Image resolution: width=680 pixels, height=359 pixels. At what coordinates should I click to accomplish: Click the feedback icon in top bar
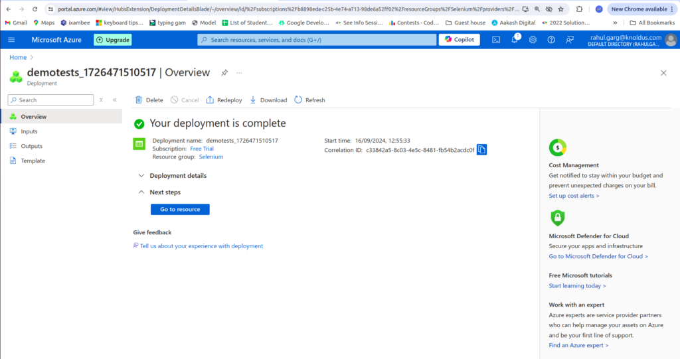click(569, 40)
